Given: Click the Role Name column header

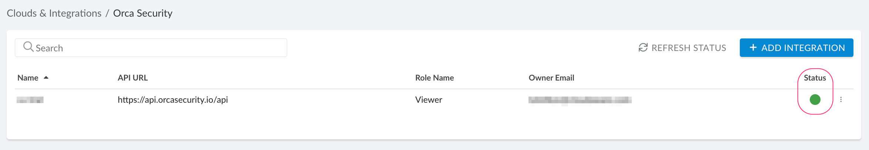Looking at the screenshot, I should [434, 78].
